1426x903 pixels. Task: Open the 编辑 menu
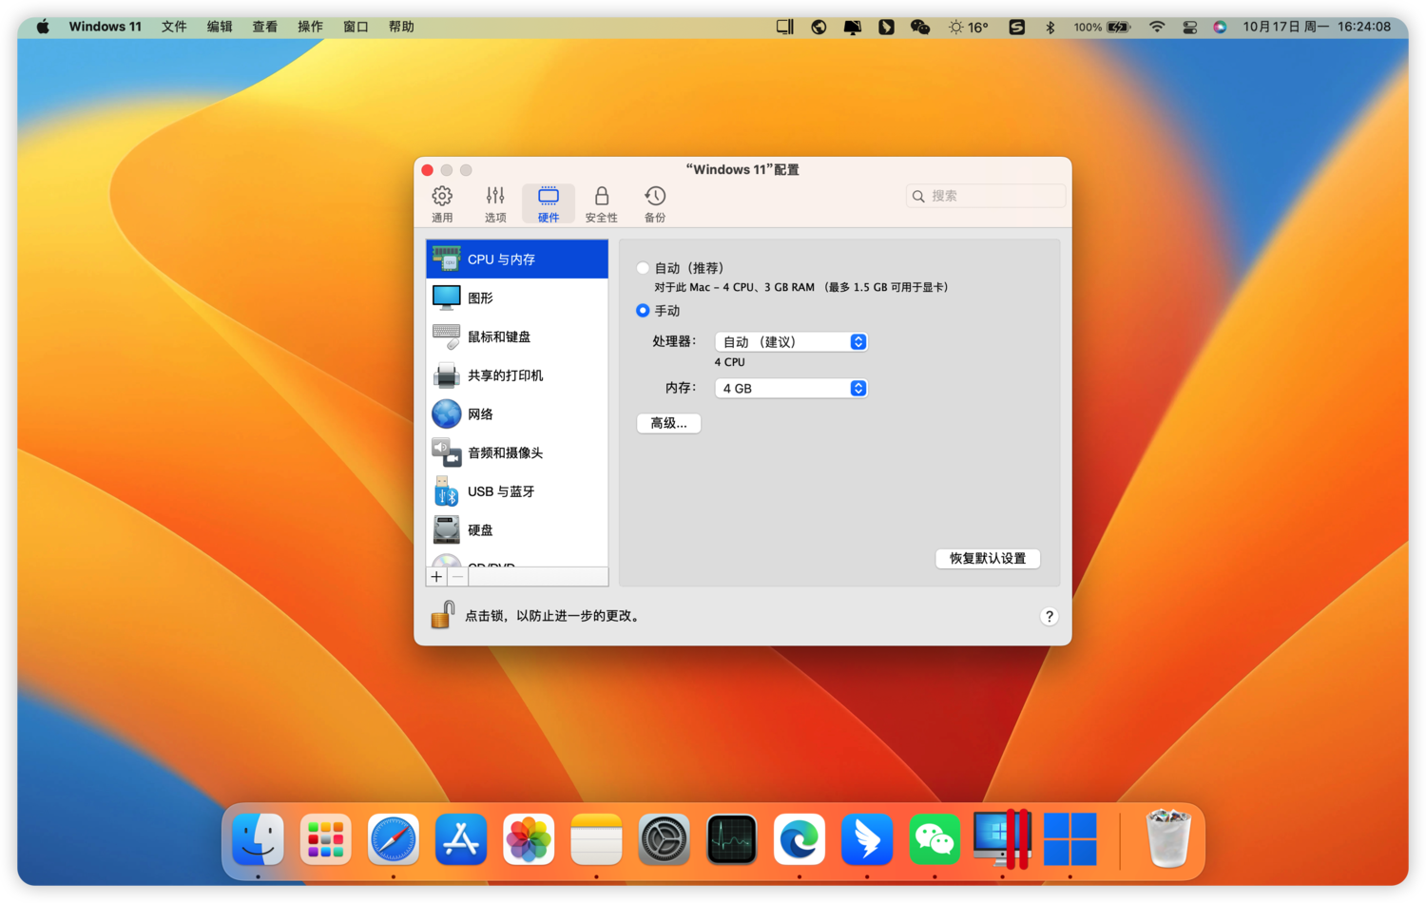220,27
